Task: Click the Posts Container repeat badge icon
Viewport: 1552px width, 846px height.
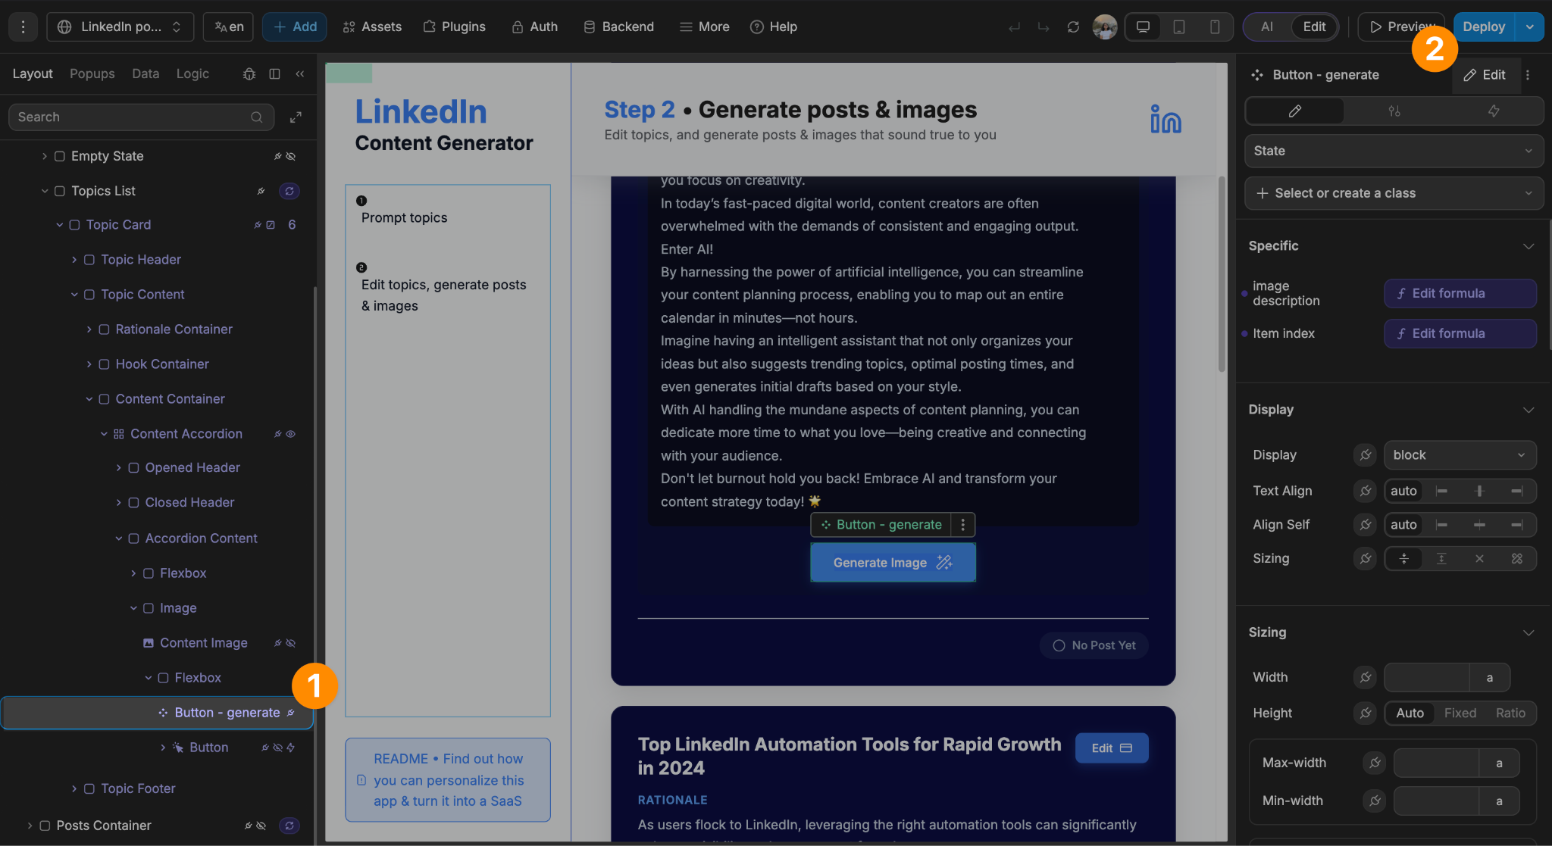Action: pos(289,826)
